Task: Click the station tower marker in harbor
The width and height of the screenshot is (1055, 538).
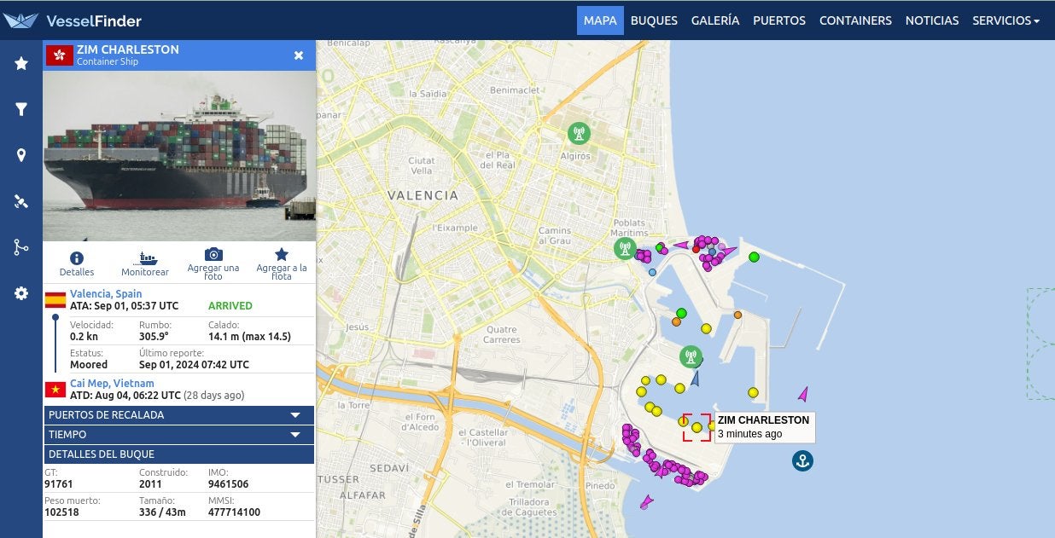Action: click(x=691, y=356)
